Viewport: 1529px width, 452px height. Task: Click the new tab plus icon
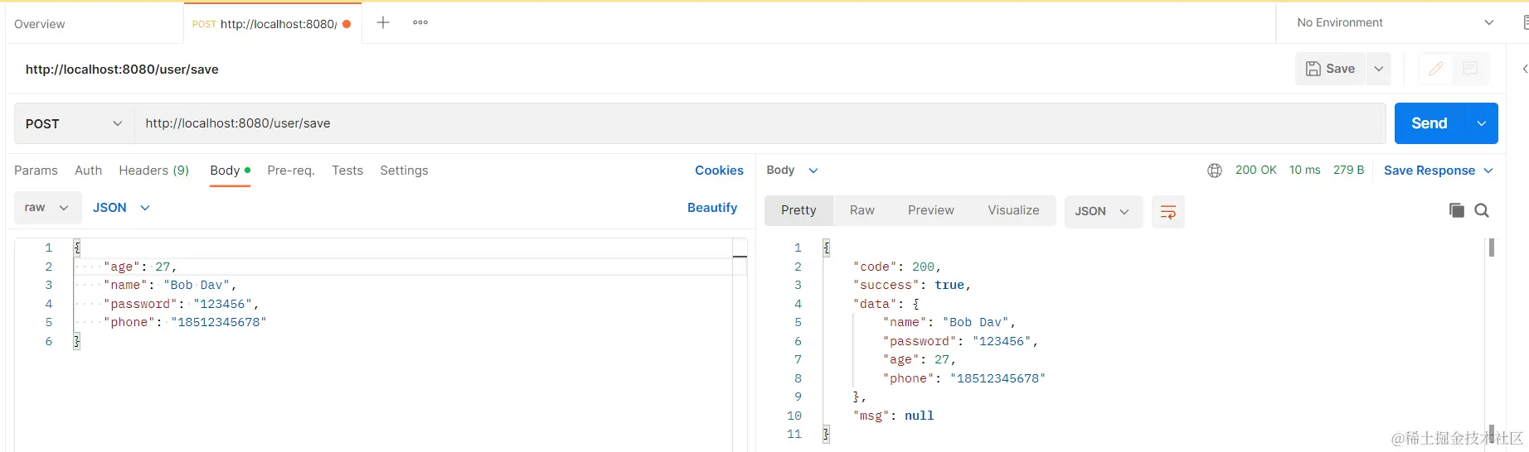(383, 22)
